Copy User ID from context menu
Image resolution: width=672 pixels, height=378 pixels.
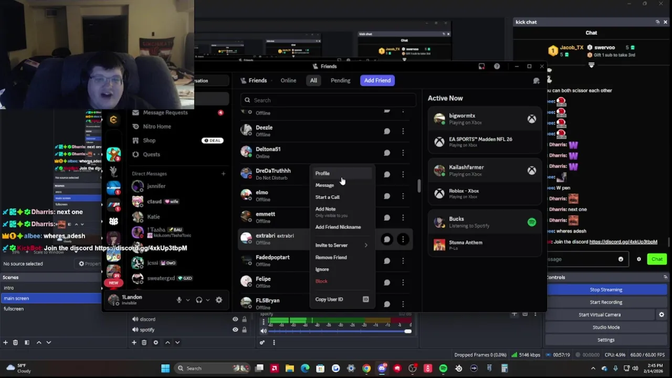pyautogui.click(x=341, y=299)
